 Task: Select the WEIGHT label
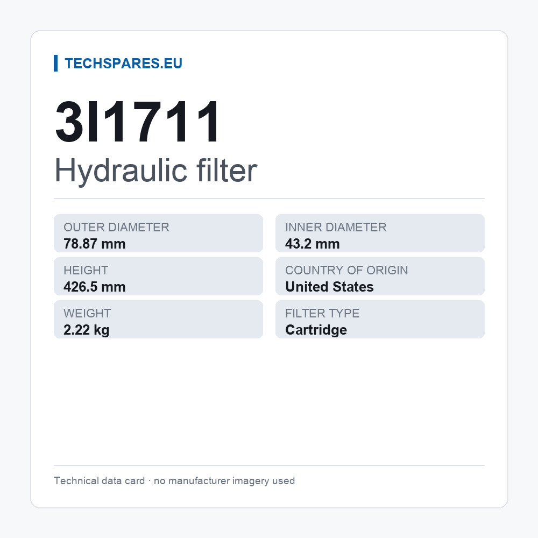pyautogui.click(x=87, y=313)
